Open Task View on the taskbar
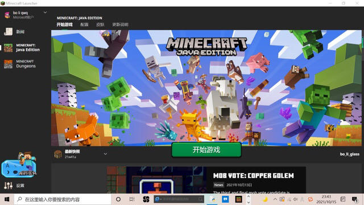This screenshot has width=364, height=205. (x=132, y=199)
